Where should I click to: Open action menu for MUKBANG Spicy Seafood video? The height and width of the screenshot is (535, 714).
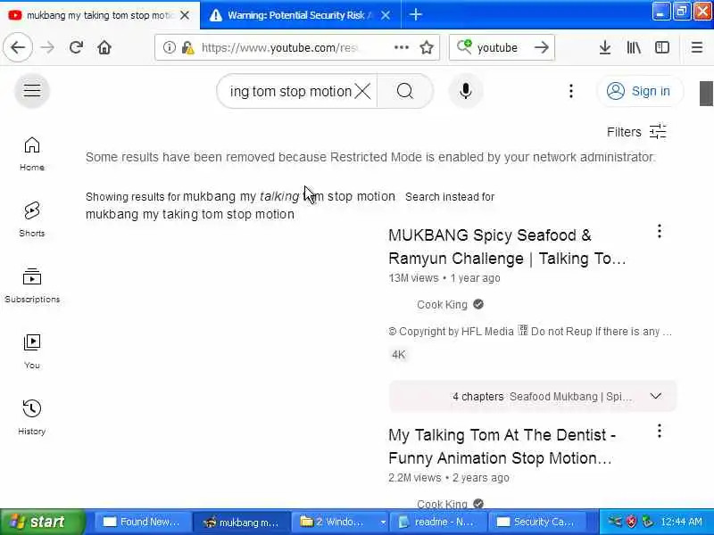pyautogui.click(x=659, y=232)
